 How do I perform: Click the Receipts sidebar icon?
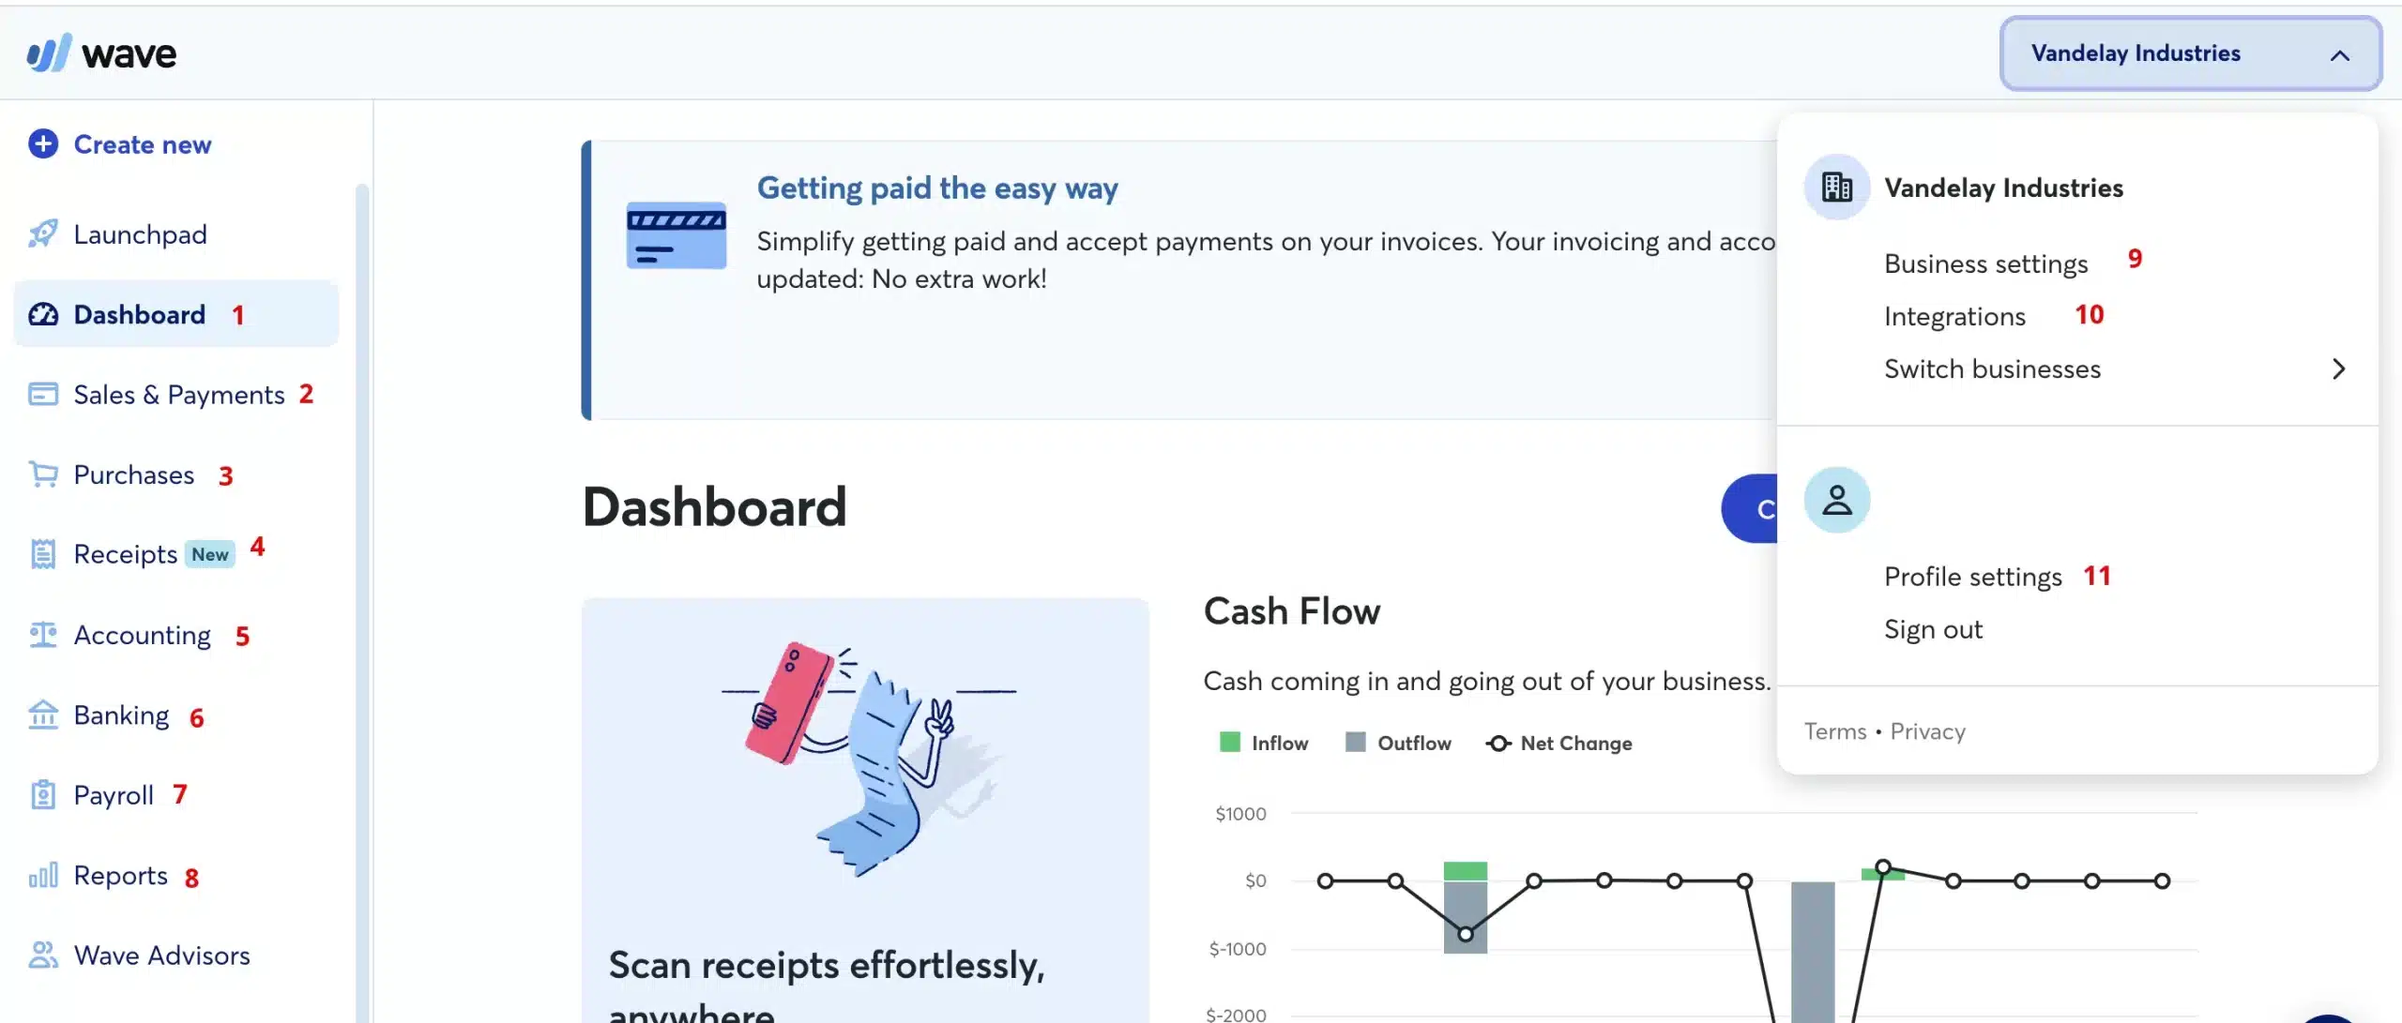43,554
